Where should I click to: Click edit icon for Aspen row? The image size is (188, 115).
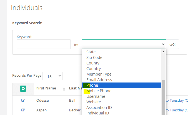(x=23, y=110)
